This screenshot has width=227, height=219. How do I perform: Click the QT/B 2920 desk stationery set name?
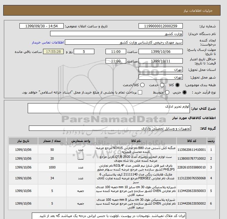[x=136, y=159]
